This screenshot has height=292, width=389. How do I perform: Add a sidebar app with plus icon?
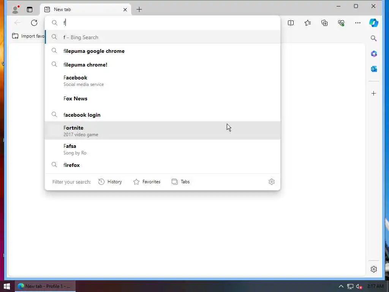pyautogui.click(x=374, y=94)
